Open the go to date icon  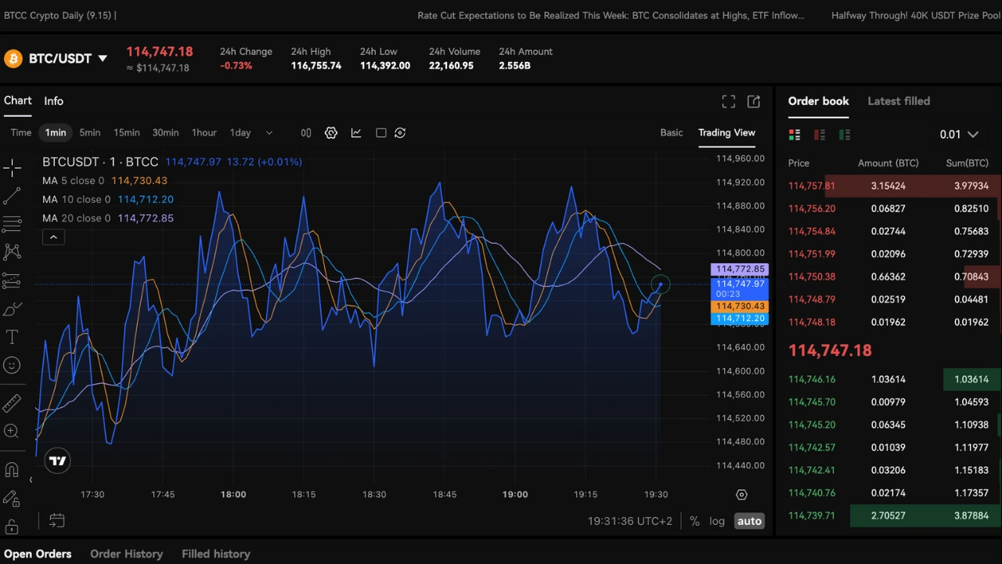(x=57, y=520)
